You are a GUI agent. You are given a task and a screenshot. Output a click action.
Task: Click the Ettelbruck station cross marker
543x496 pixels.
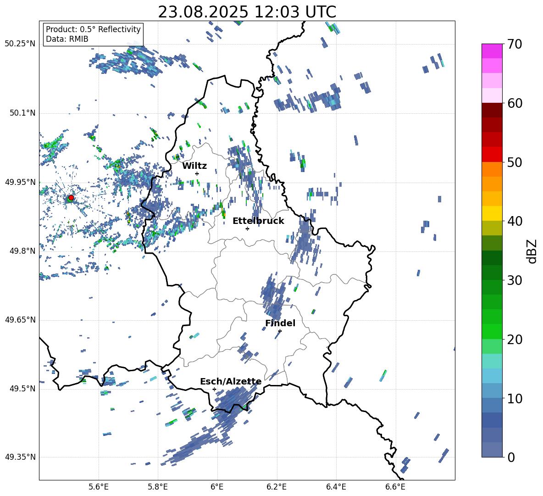click(247, 228)
